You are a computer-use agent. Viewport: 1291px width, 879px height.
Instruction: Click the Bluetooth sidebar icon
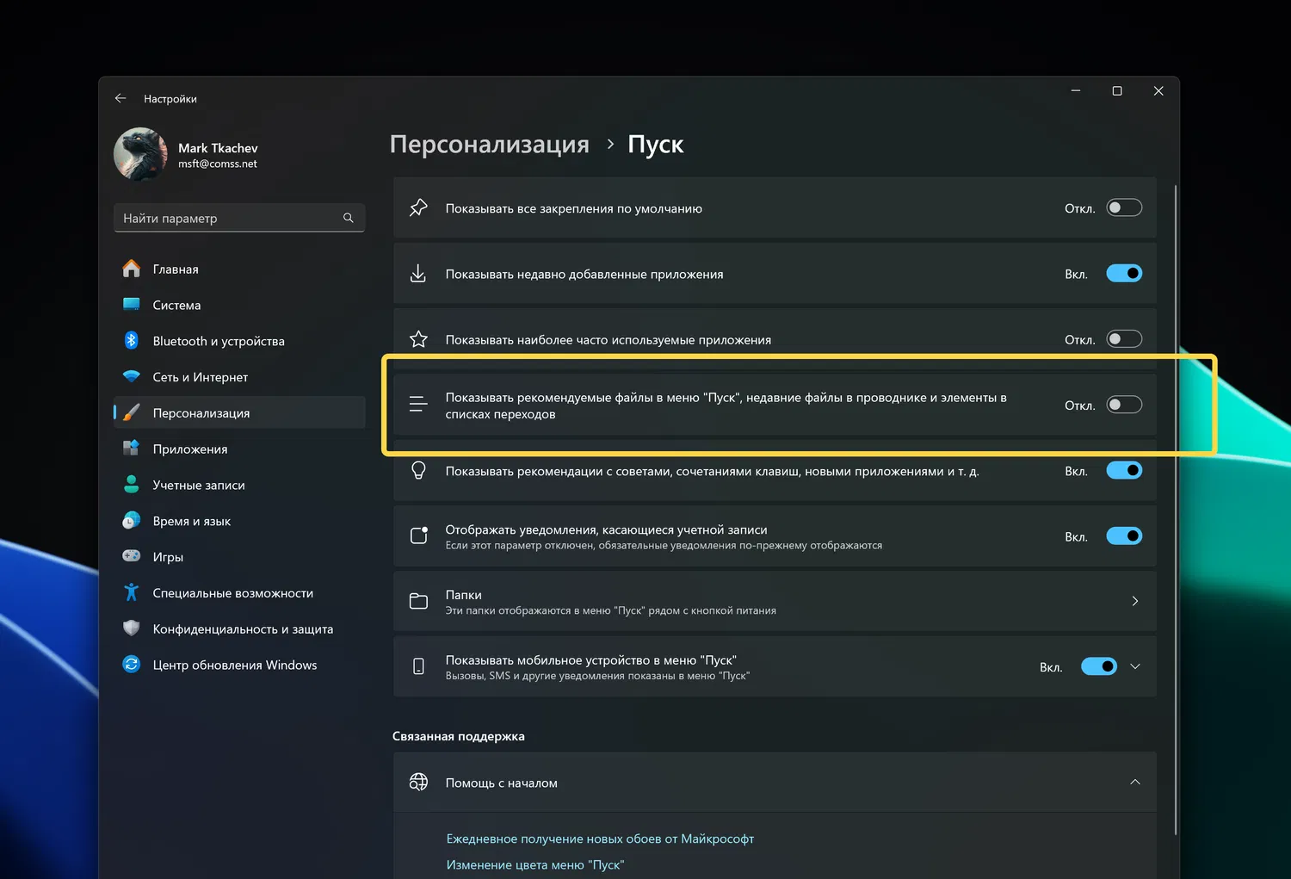(132, 341)
